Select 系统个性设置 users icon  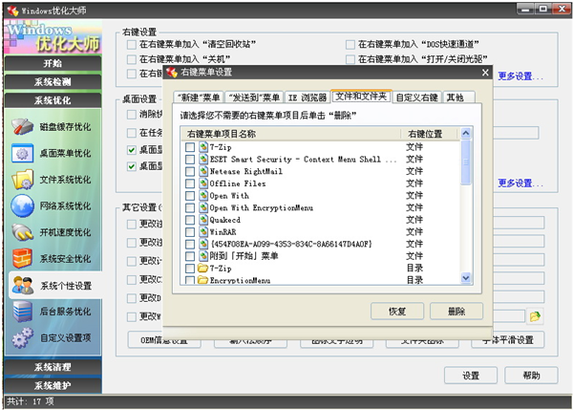tap(22, 286)
